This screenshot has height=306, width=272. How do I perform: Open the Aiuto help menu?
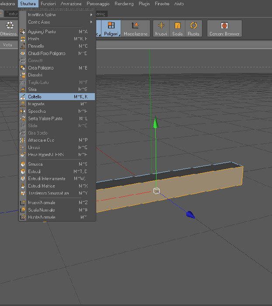tap(179, 3)
